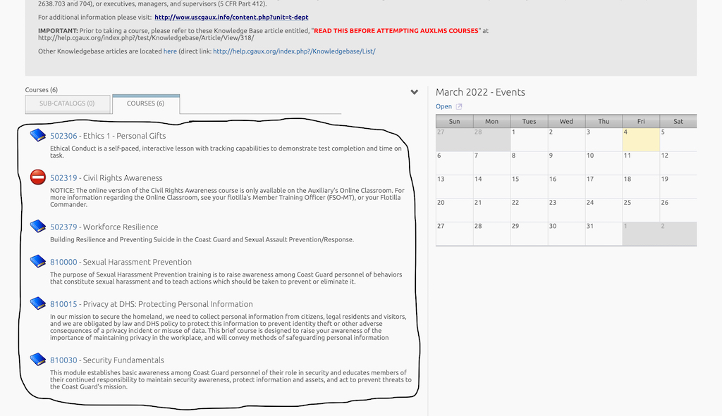Select the COURSES (6) tab
Screen dimensions: 722x416
point(145,103)
